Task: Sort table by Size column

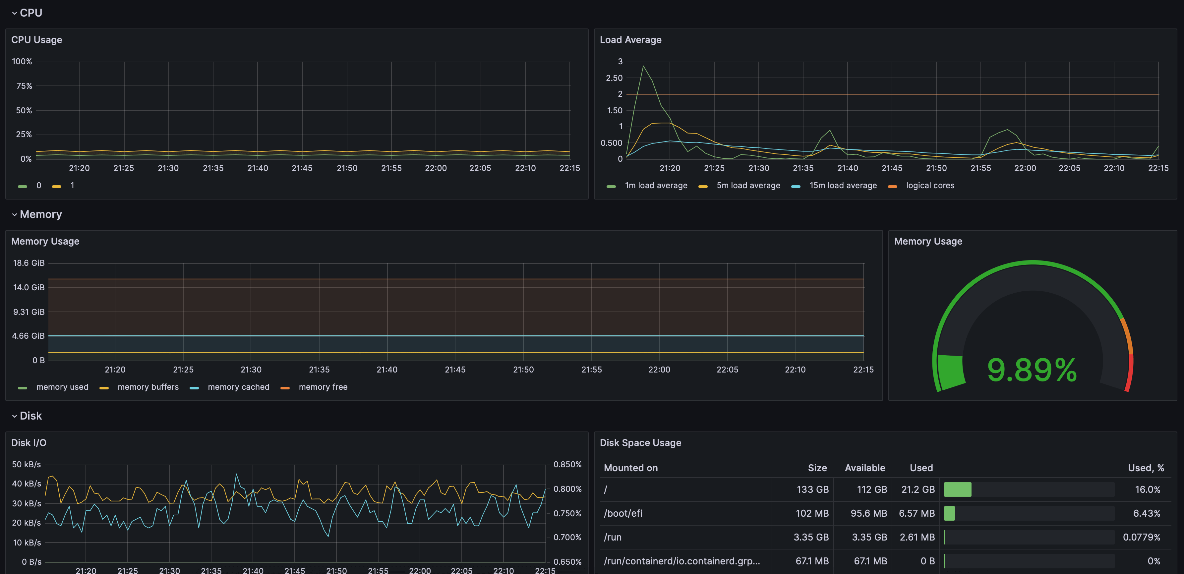Action: pyautogui.click(x=817, y=468)
